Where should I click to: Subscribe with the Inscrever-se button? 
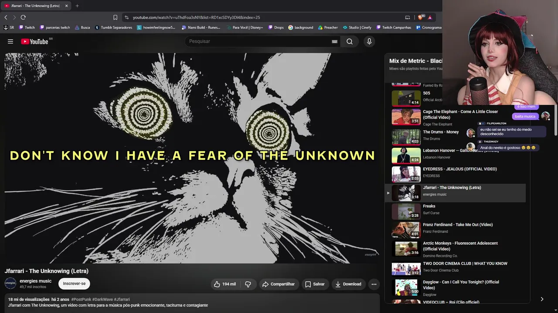coord(74,283)
